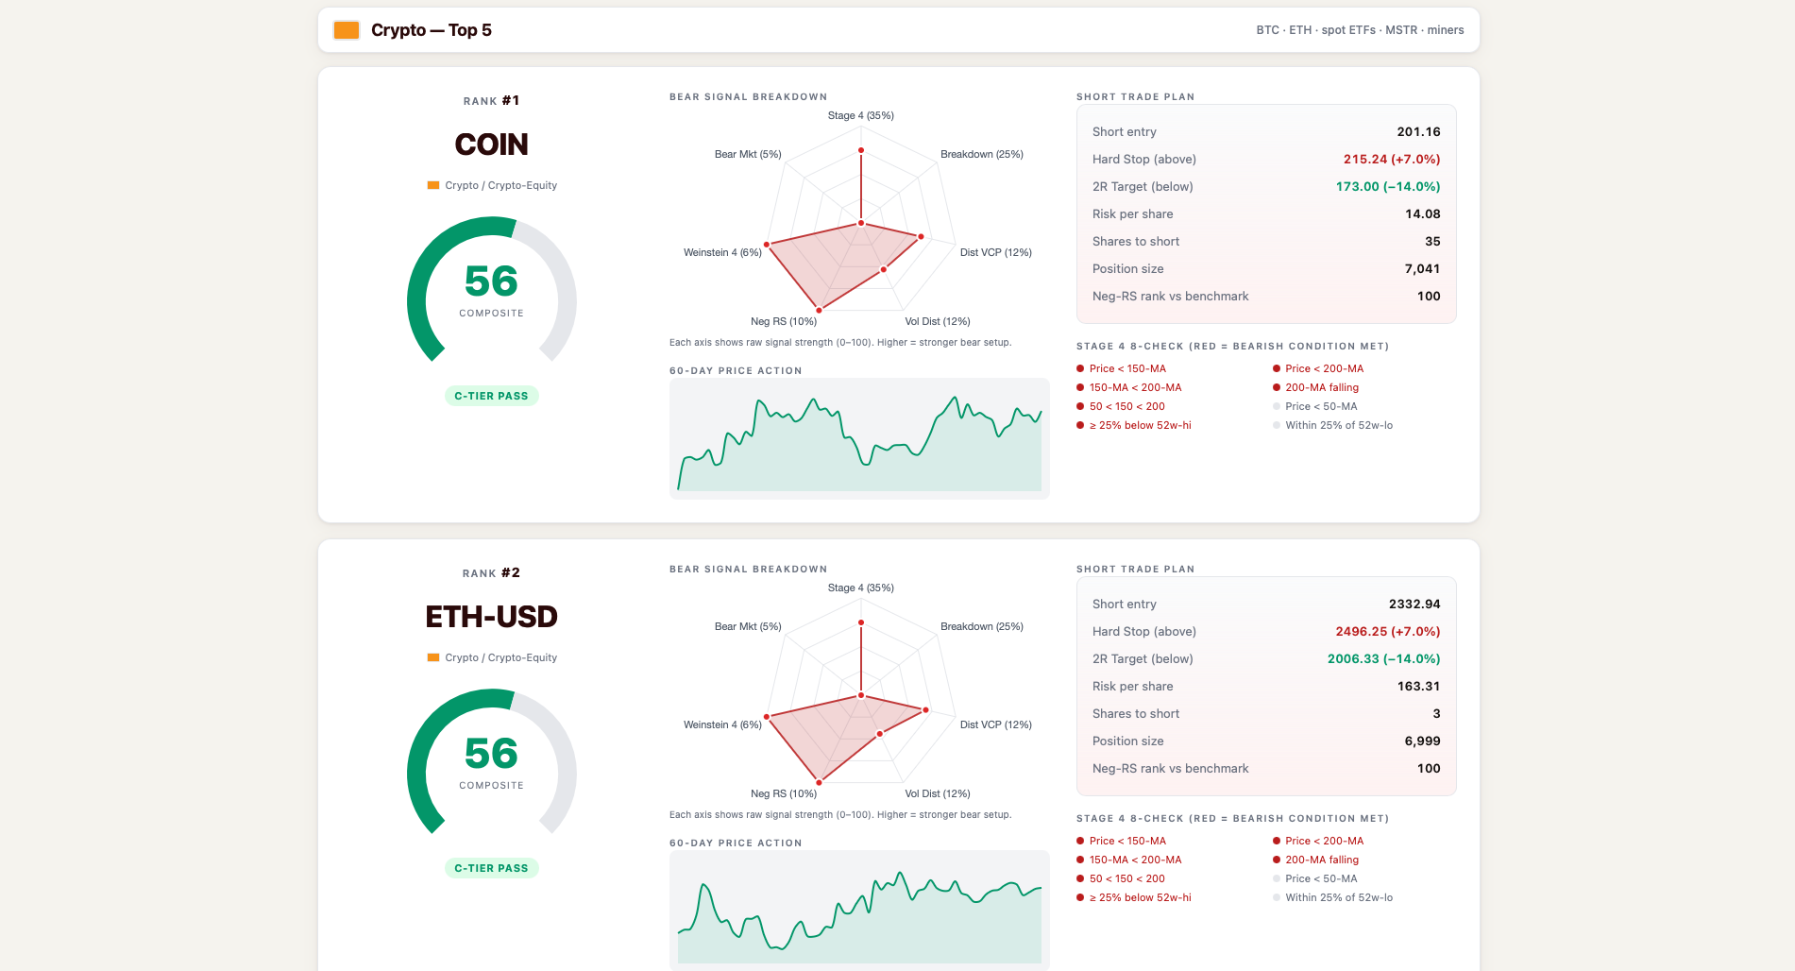Click red dot beside COIN's 200-MA falling
Screen dimensions: 1795x971
point(1277,388)
